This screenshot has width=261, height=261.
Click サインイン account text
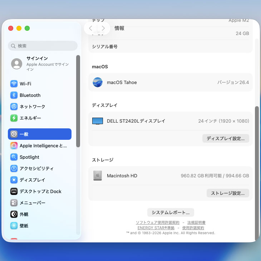[37, 58]
